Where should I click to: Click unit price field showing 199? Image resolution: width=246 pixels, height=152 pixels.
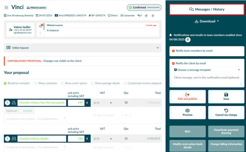point(76,103)
